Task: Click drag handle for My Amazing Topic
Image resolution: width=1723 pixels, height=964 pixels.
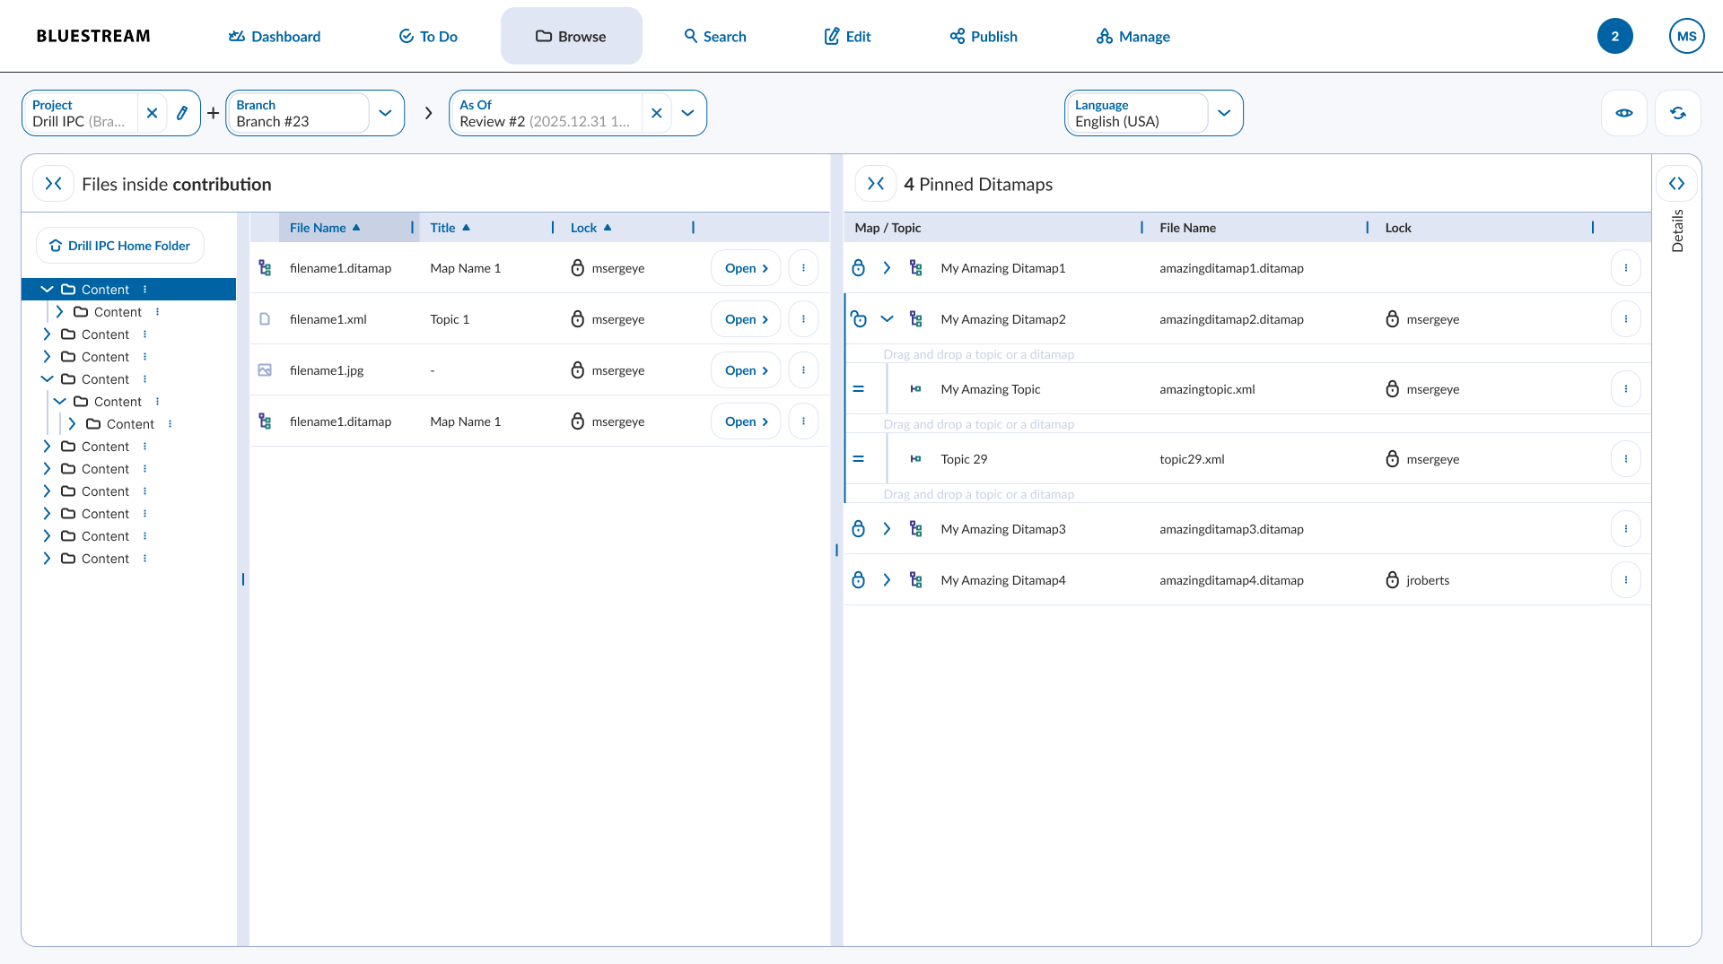Action: coord(858,389)
